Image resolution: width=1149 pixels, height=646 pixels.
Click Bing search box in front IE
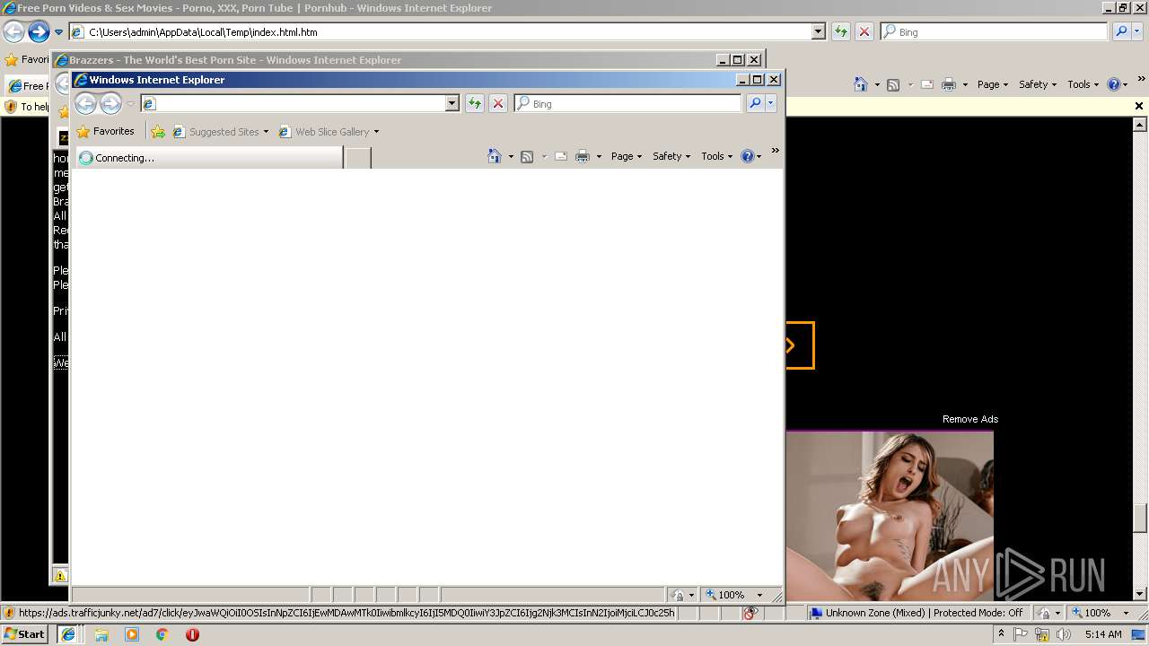point(627,104)
